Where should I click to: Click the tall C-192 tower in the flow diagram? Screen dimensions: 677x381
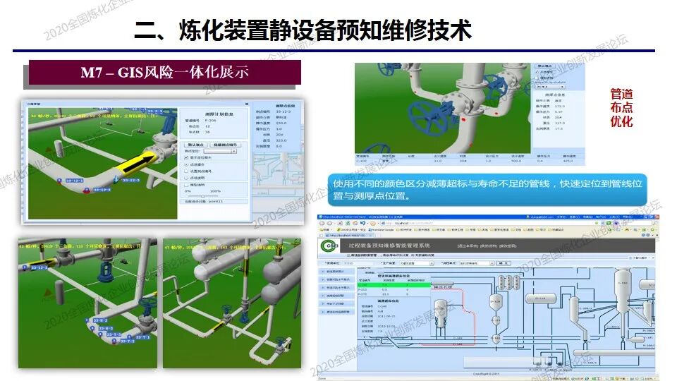623,290
